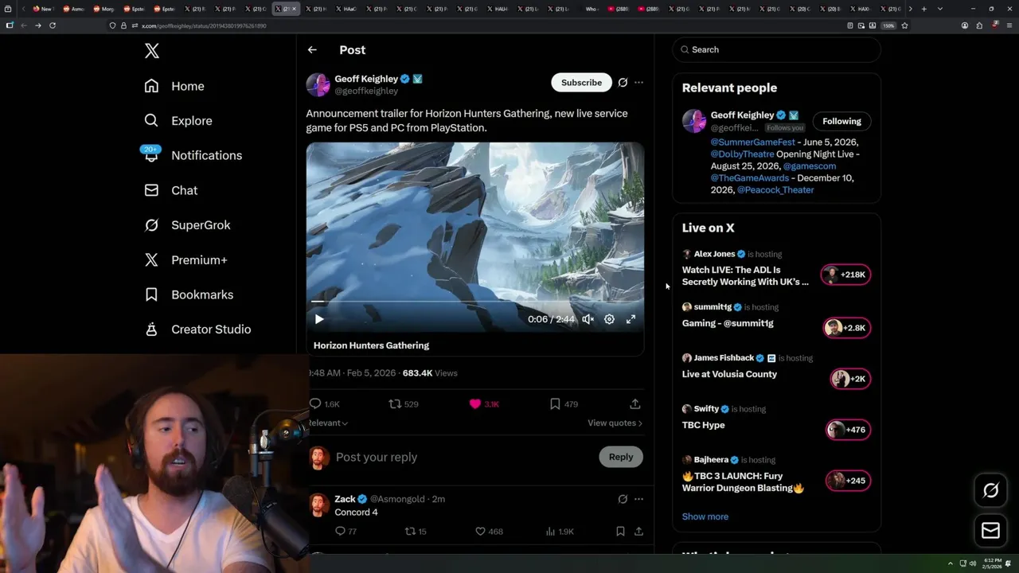Click the reply icon with 1.6K
The height and width of the screenshot is (573, 1019).
325,404
